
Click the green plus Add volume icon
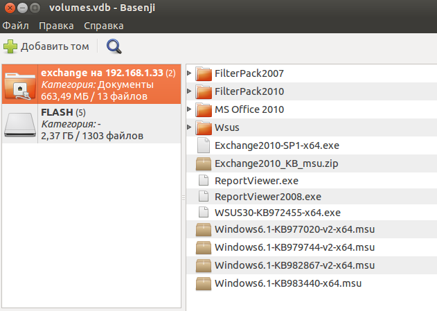click(x=10, y=46)
